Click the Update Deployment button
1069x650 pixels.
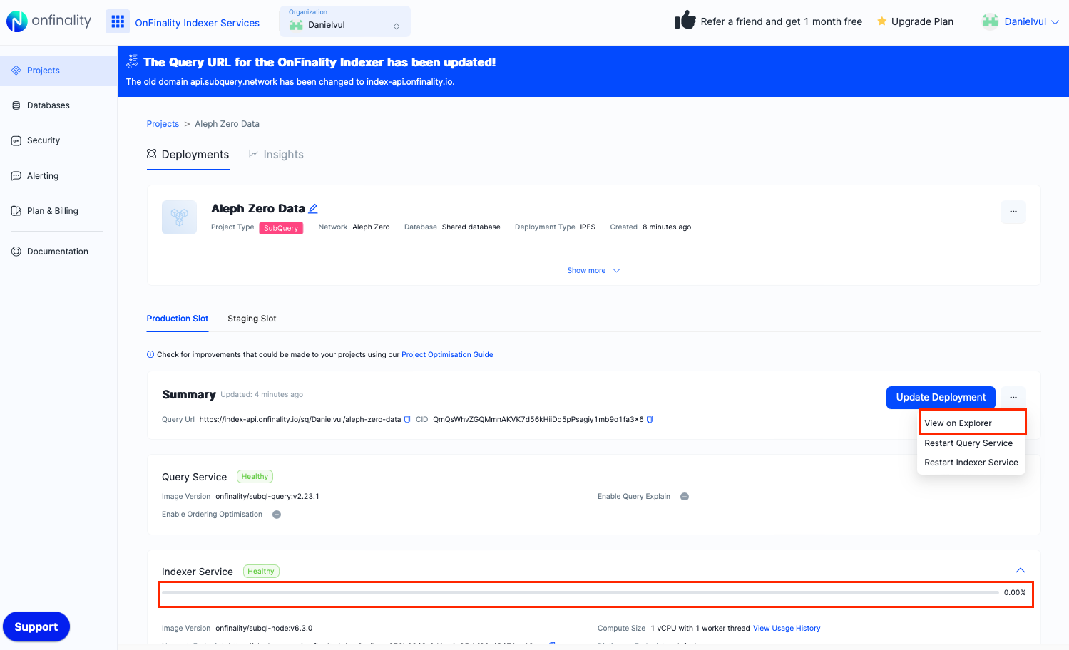940,397
